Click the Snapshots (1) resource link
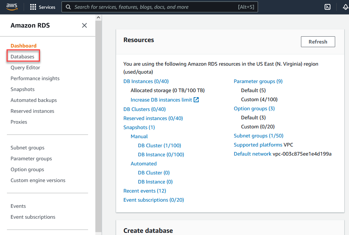Screen dimensions: 349x235 (139, 128)
